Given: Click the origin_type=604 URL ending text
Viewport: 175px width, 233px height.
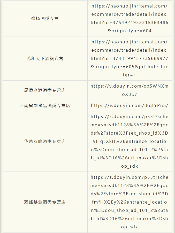Looking at the screenshot, I should click(x=129, y=31).
